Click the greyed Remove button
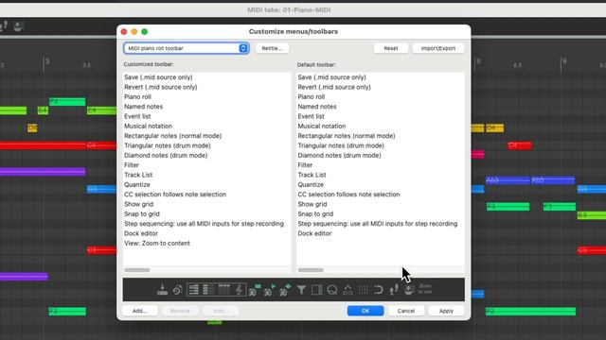 click(x=180, y=311)
